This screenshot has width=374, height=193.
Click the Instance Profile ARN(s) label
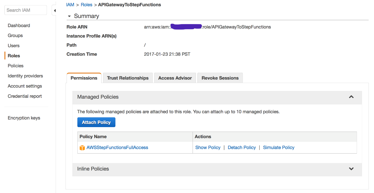point(92,36)
